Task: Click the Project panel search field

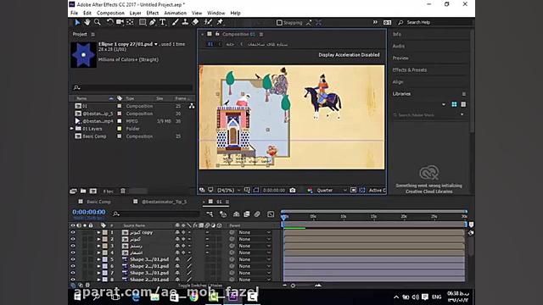Action: click(132, 87)
